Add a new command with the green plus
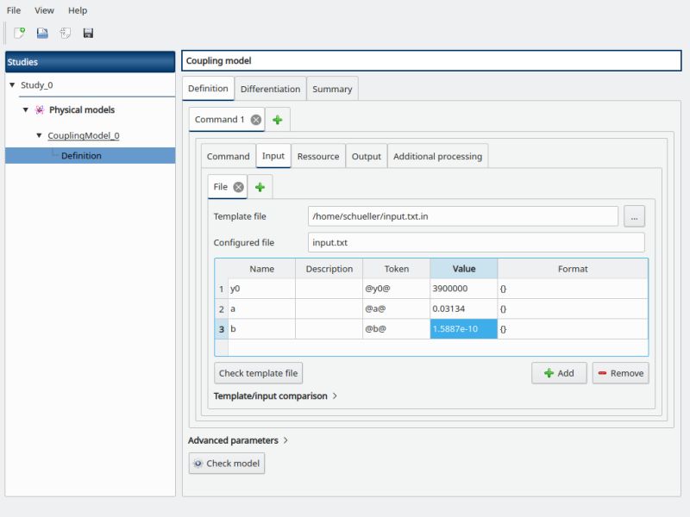This screenshot has height=517, width=690. point(278,119)
